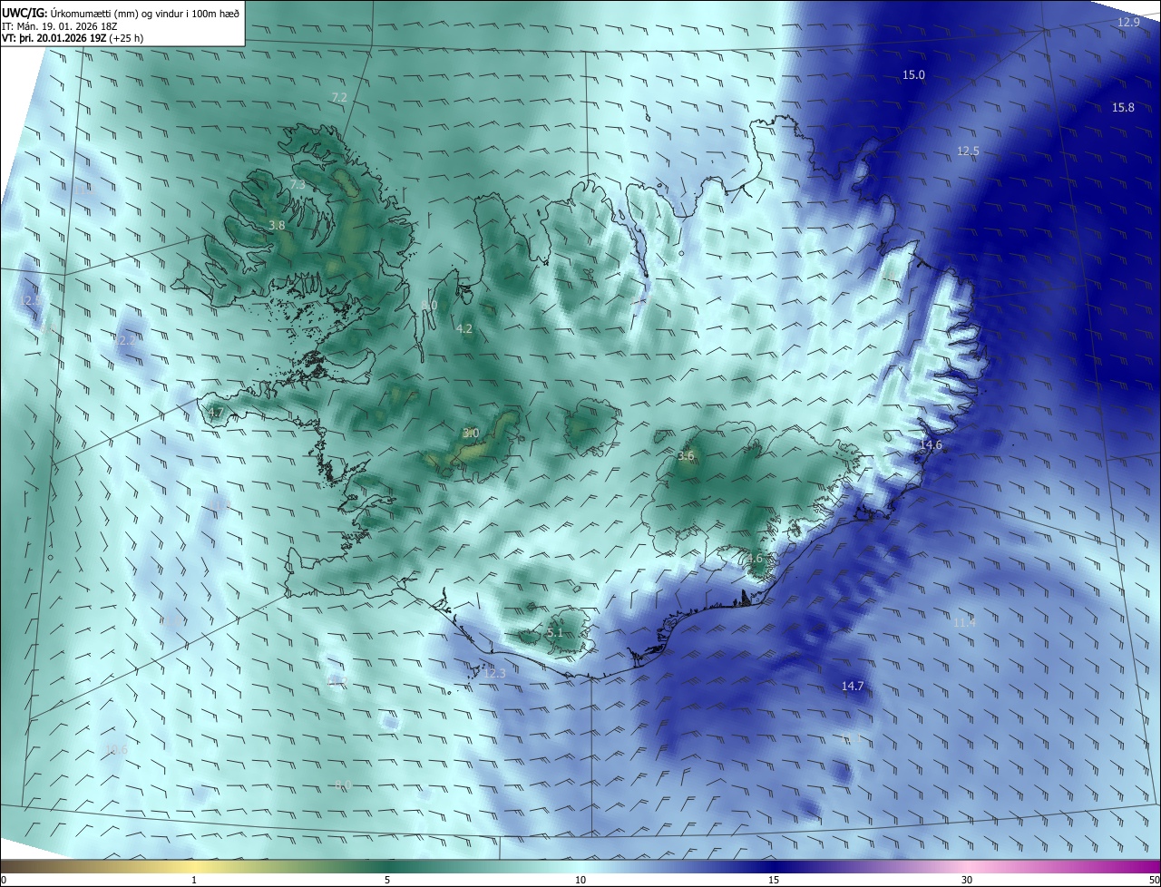Image resolution: width=1161 pixels, height=887 pixels.
Task: Click the 15.8 value label
Action: pos(1123,107)
